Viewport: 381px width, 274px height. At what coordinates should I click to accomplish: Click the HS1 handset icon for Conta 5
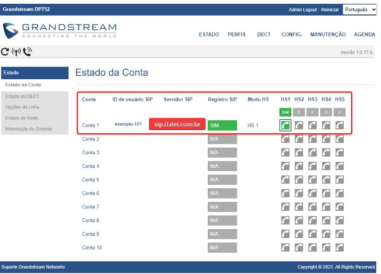286,180
